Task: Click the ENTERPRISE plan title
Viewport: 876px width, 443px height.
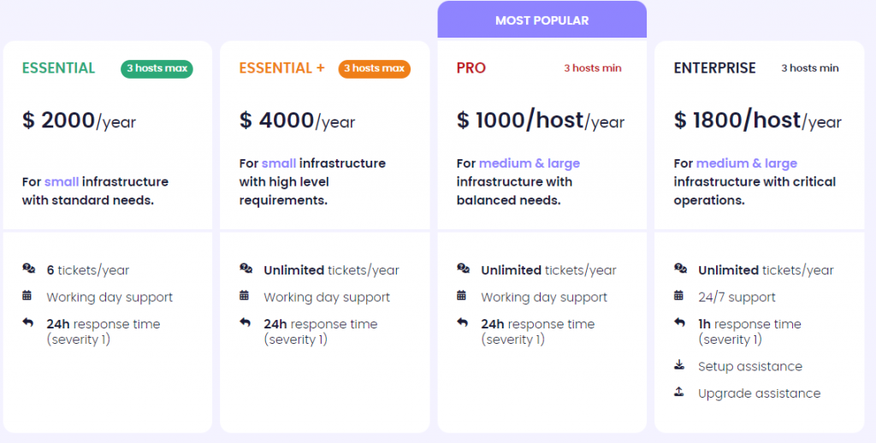Action: tap(714, 68)
